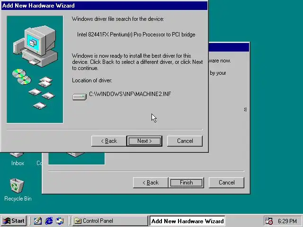Image resolution: width=303 pixels, height=227 pixels.
Task: Click the notepad-and-pencil quick launch icon
Action: point(38,221)
